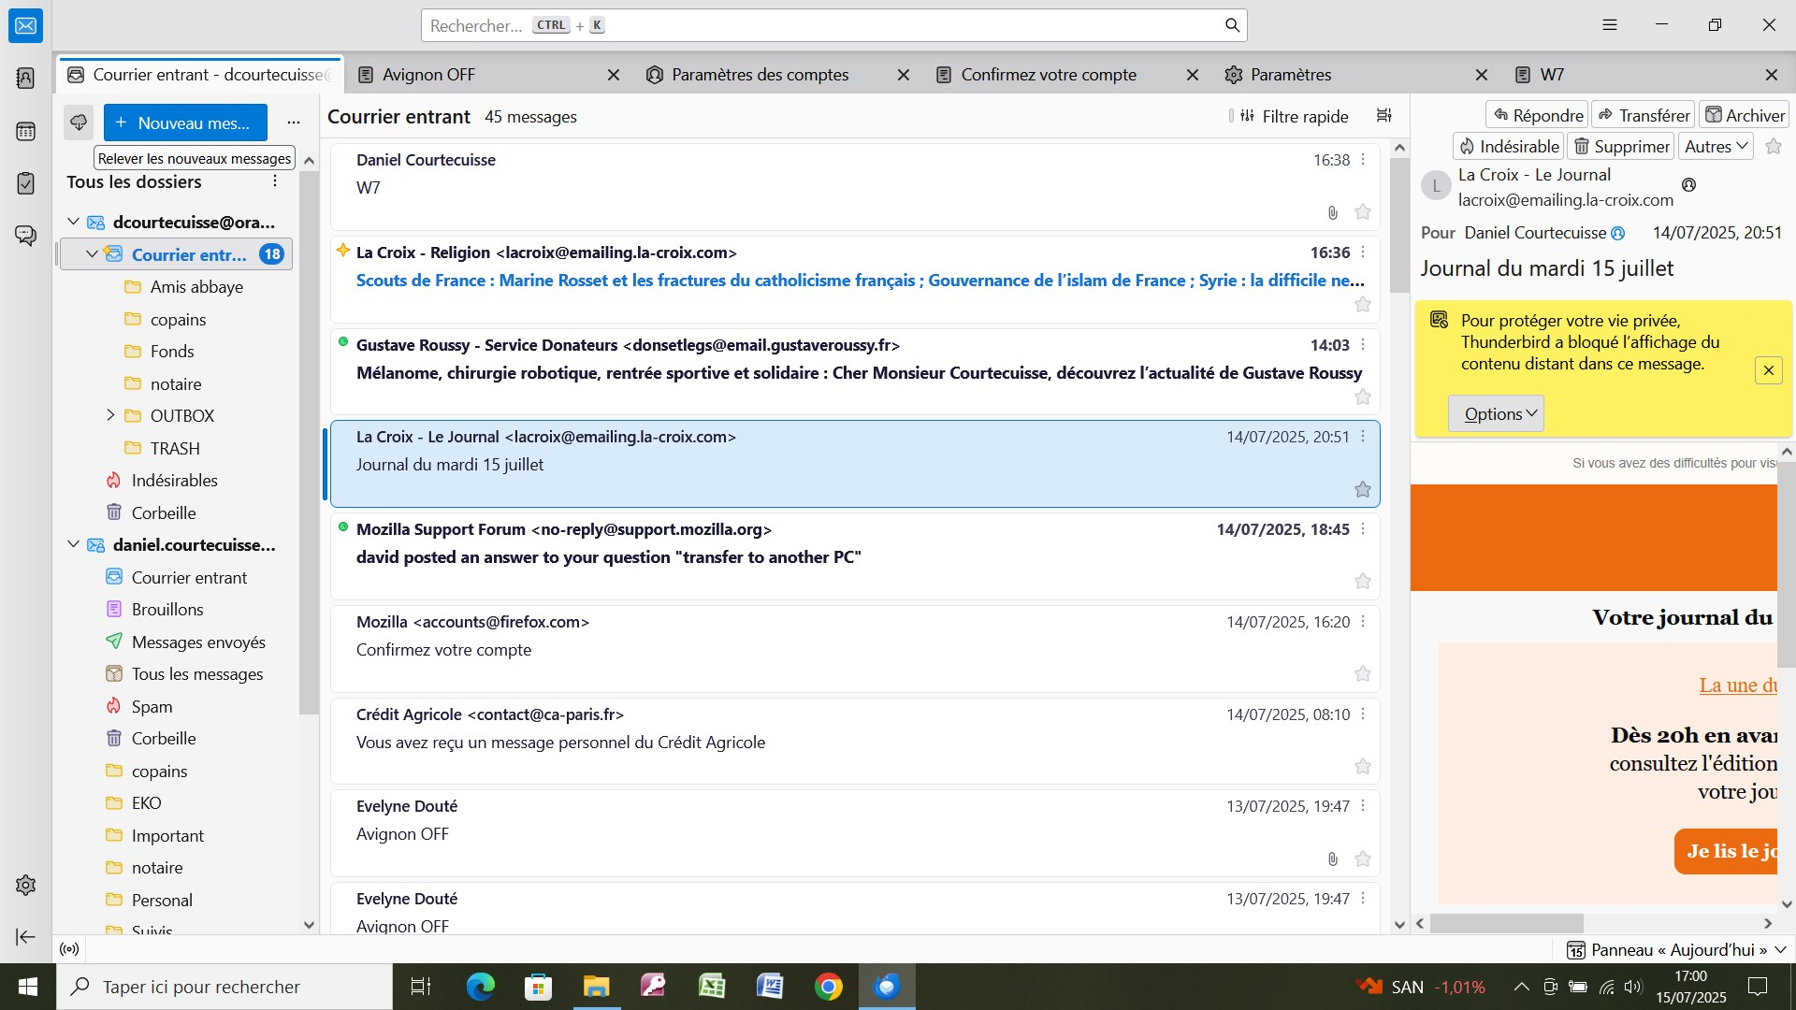Open the Mail space icon
Viewport: 1796px width, 1010px height.
25,26
